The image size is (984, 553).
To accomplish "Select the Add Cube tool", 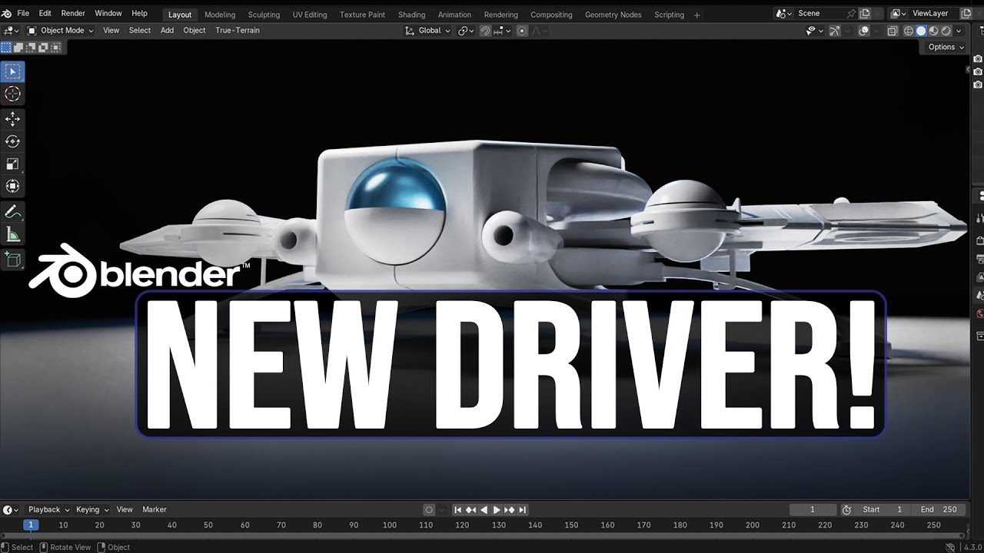I will click(x=13, y=260).
